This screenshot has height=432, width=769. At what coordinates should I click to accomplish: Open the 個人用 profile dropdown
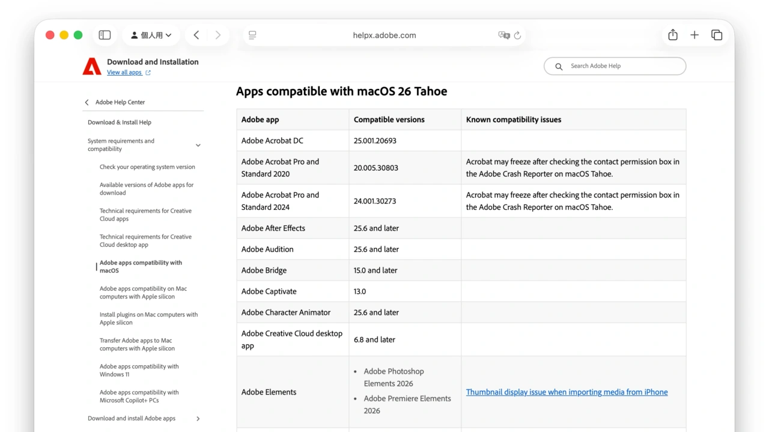(x=151, y=35)
